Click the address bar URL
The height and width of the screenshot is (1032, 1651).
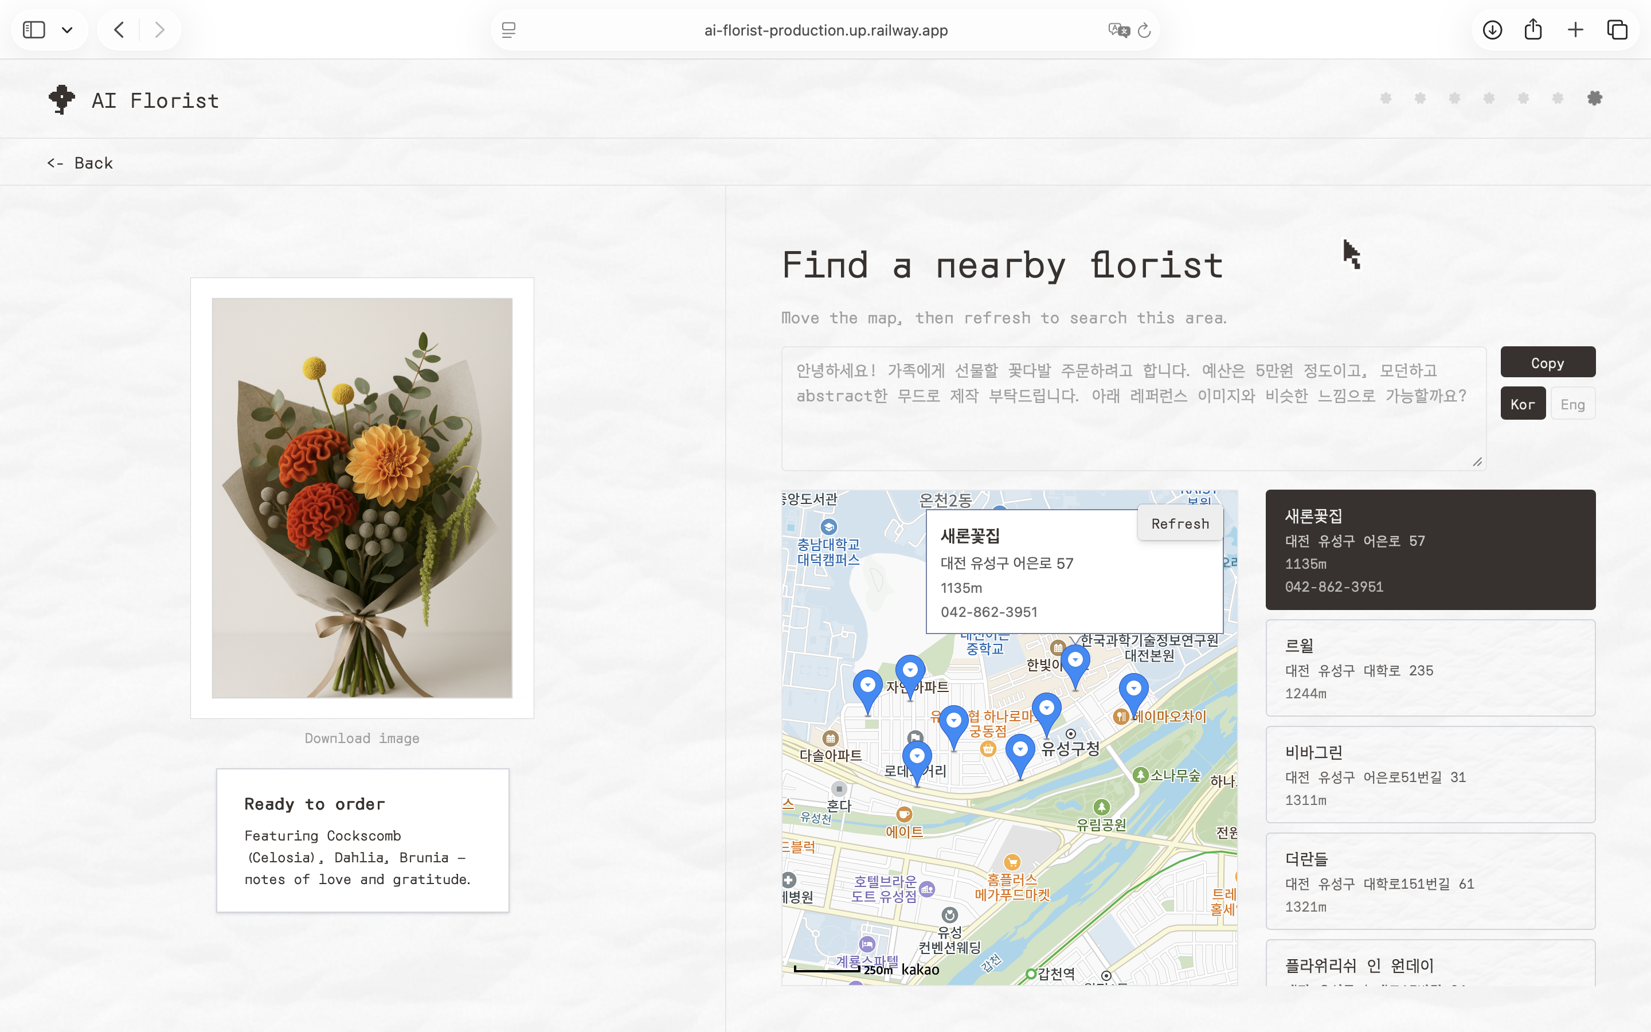click(x=825, y=30)
